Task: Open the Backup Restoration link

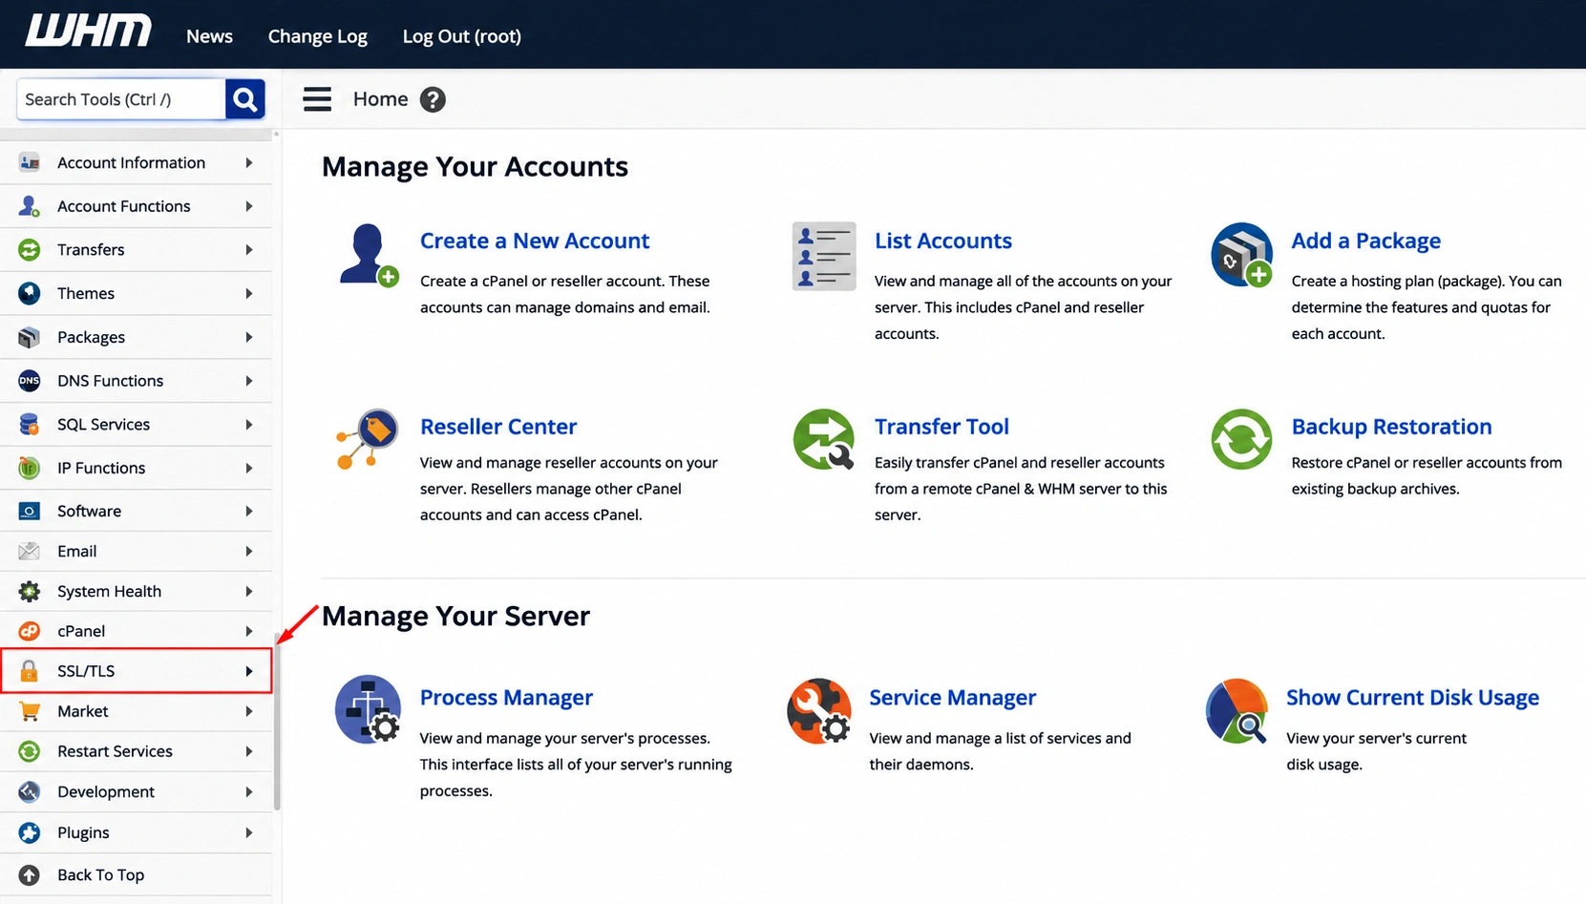Action: point(1391,427)
